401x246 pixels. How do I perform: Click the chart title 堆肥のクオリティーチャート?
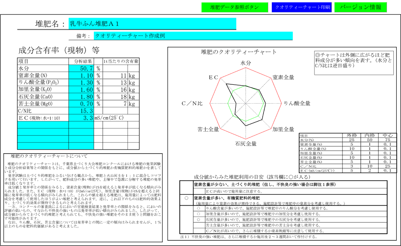239,52
